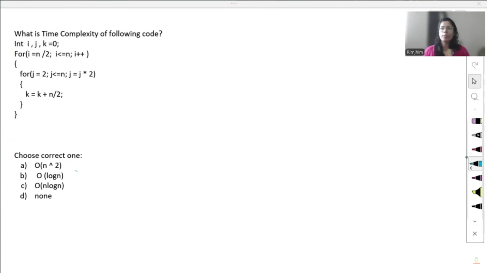Click answer option c) O(nlogn)

42,186
